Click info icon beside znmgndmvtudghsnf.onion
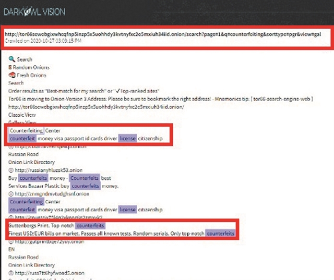 click(11, 194)
